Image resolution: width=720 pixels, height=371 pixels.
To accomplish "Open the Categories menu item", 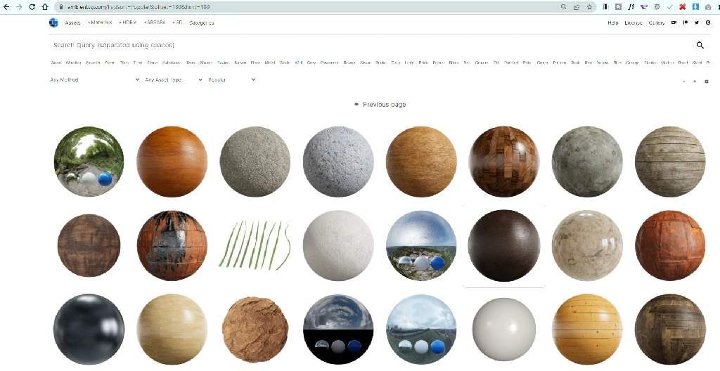I will tap(202, 22).
